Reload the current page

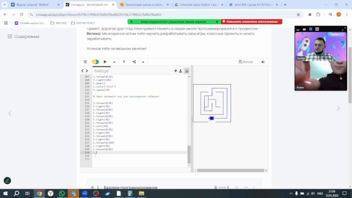[x=21, y=14]
